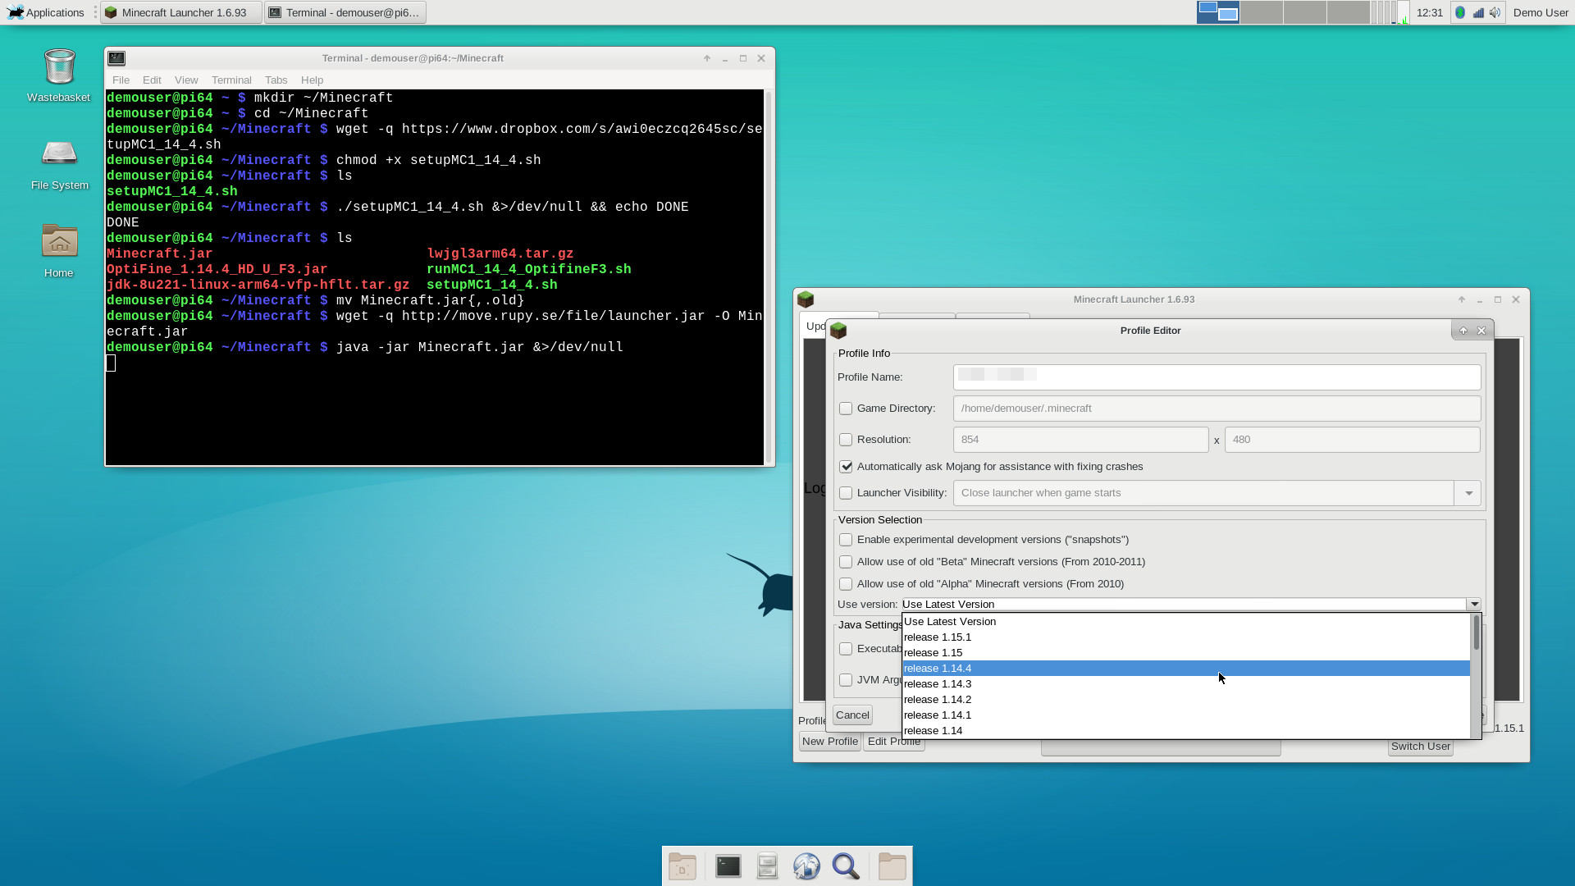Enable the Game Directory checkbox
Screen dimensions: 1575x886
pyautogui.click(x=846, y=409)
